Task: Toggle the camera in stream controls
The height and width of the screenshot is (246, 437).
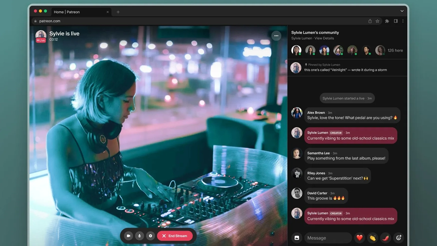Action: 129,236
